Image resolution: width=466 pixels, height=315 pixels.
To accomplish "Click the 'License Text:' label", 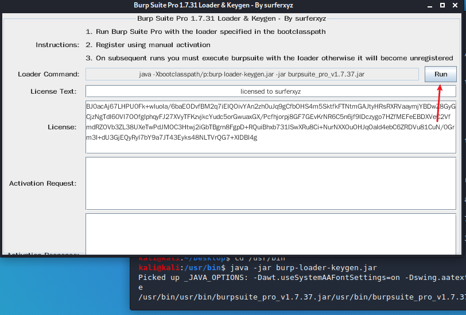I will [53, 91].
